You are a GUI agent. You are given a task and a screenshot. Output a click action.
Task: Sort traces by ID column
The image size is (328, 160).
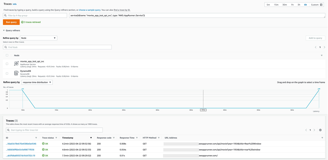pos(36,138)
